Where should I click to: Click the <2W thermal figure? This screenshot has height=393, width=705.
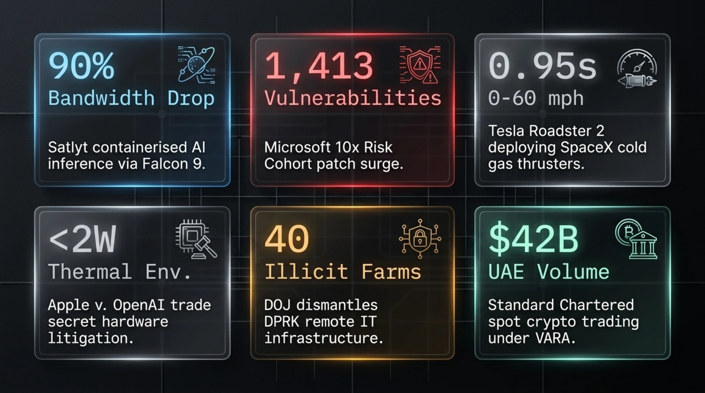tap(82, 239)
